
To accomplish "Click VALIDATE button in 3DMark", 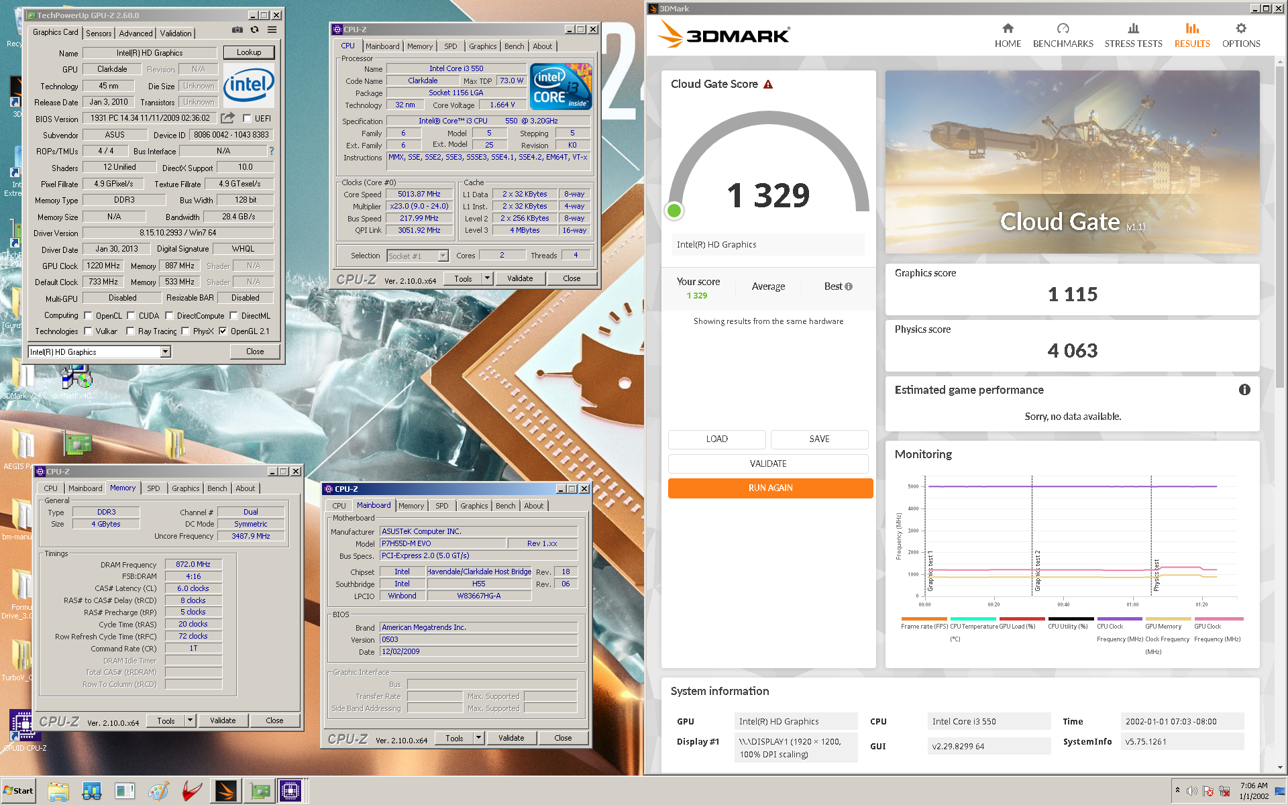I will coord(768,464).
